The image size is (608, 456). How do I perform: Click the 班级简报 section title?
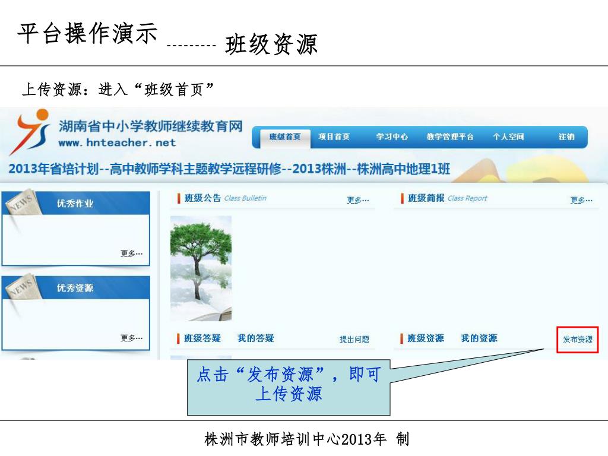[x=426, y=198]
